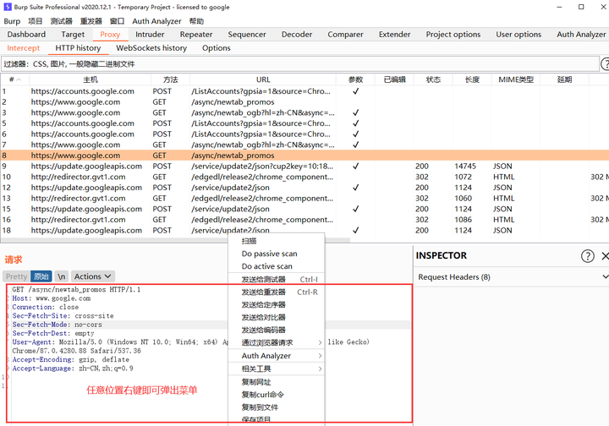The width and height of the screenshot is (609, 426).
Task: Open the Intercept sub-tab
Action: point(24,48)
